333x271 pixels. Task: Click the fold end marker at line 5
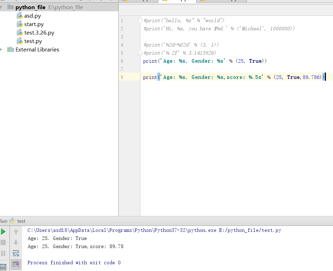pyautogui.click(x=140, y=53)
